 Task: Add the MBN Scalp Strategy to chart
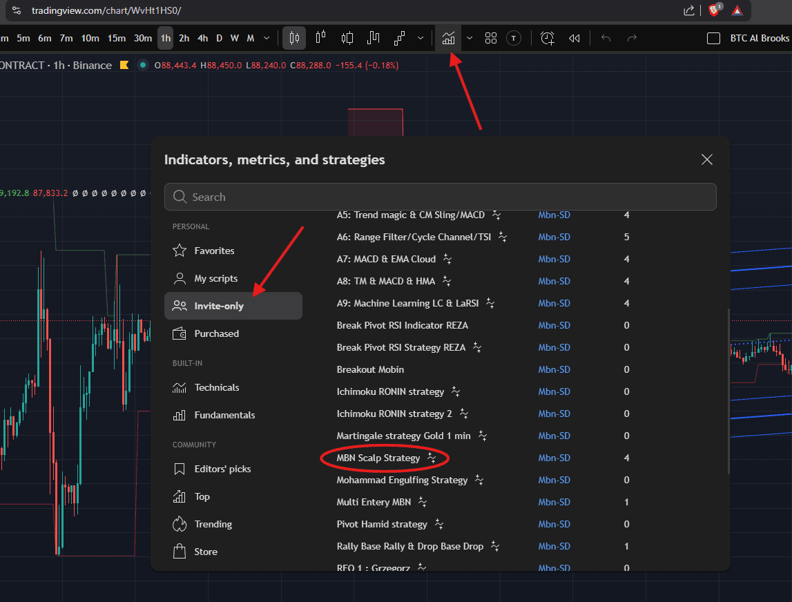point(378,458)
